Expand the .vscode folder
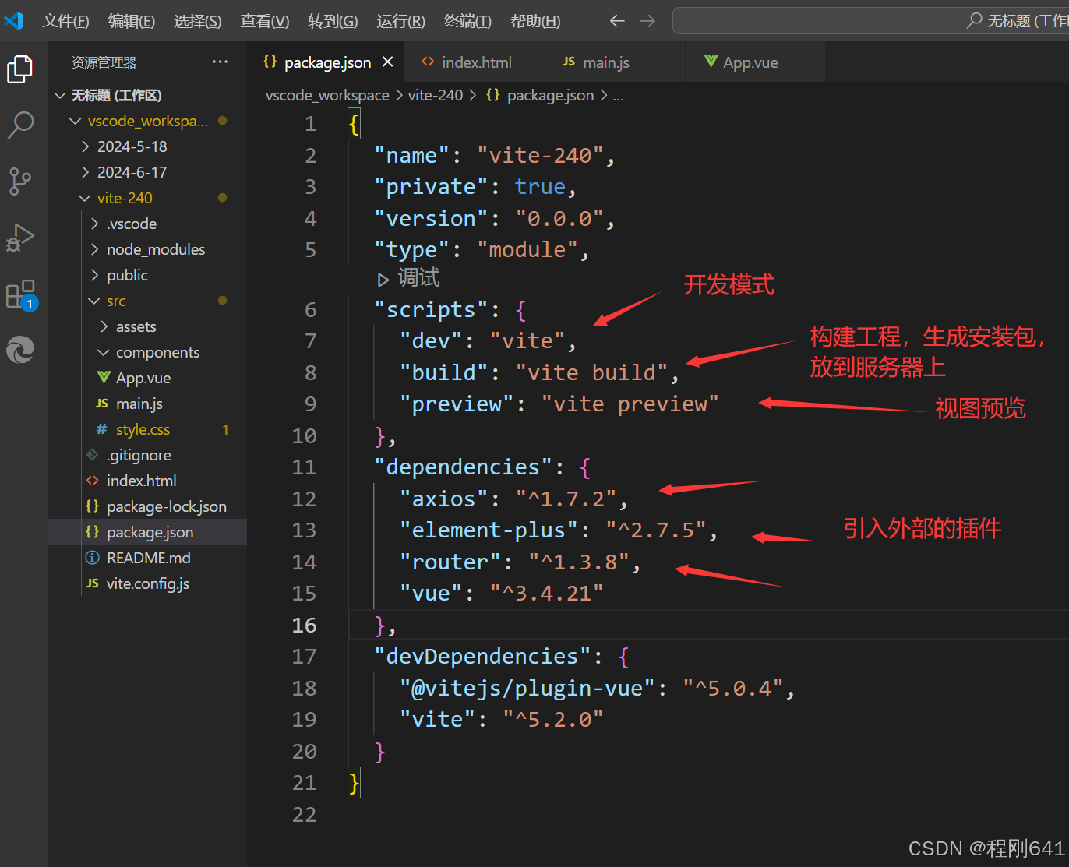Image resolution: width=1069 pixels, height=867 pixels. (x=148, y=224)
